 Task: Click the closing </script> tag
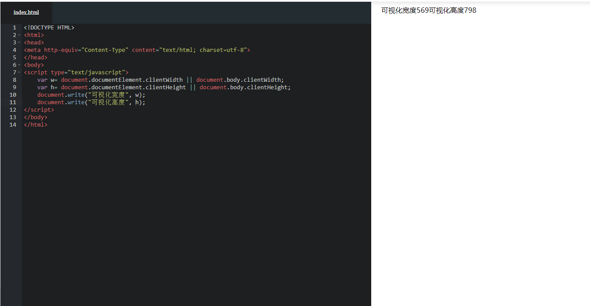pos(39,110)
